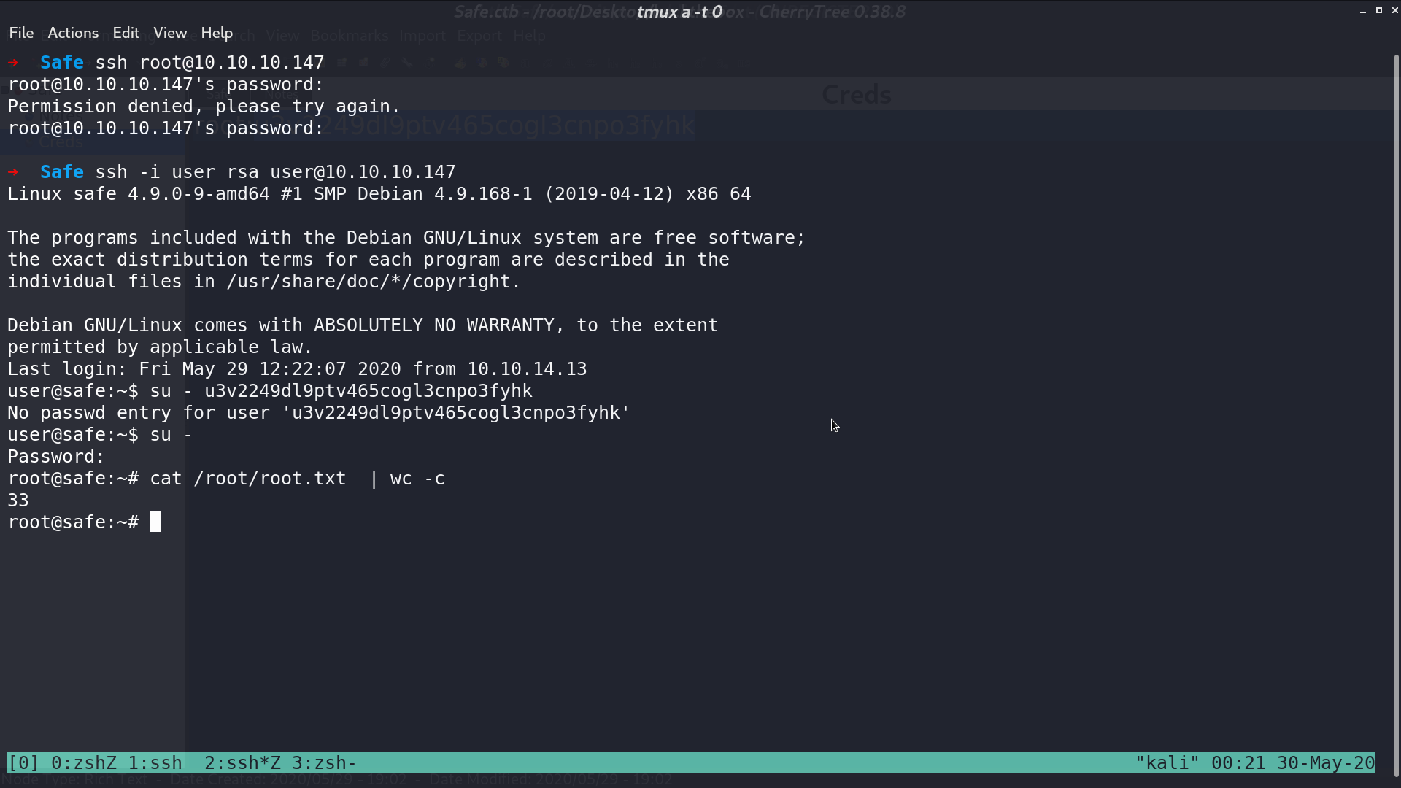The height and width of the screenshot is (788, 1401).
Task: Minimize the terminal window
Action: [1363, 11]
